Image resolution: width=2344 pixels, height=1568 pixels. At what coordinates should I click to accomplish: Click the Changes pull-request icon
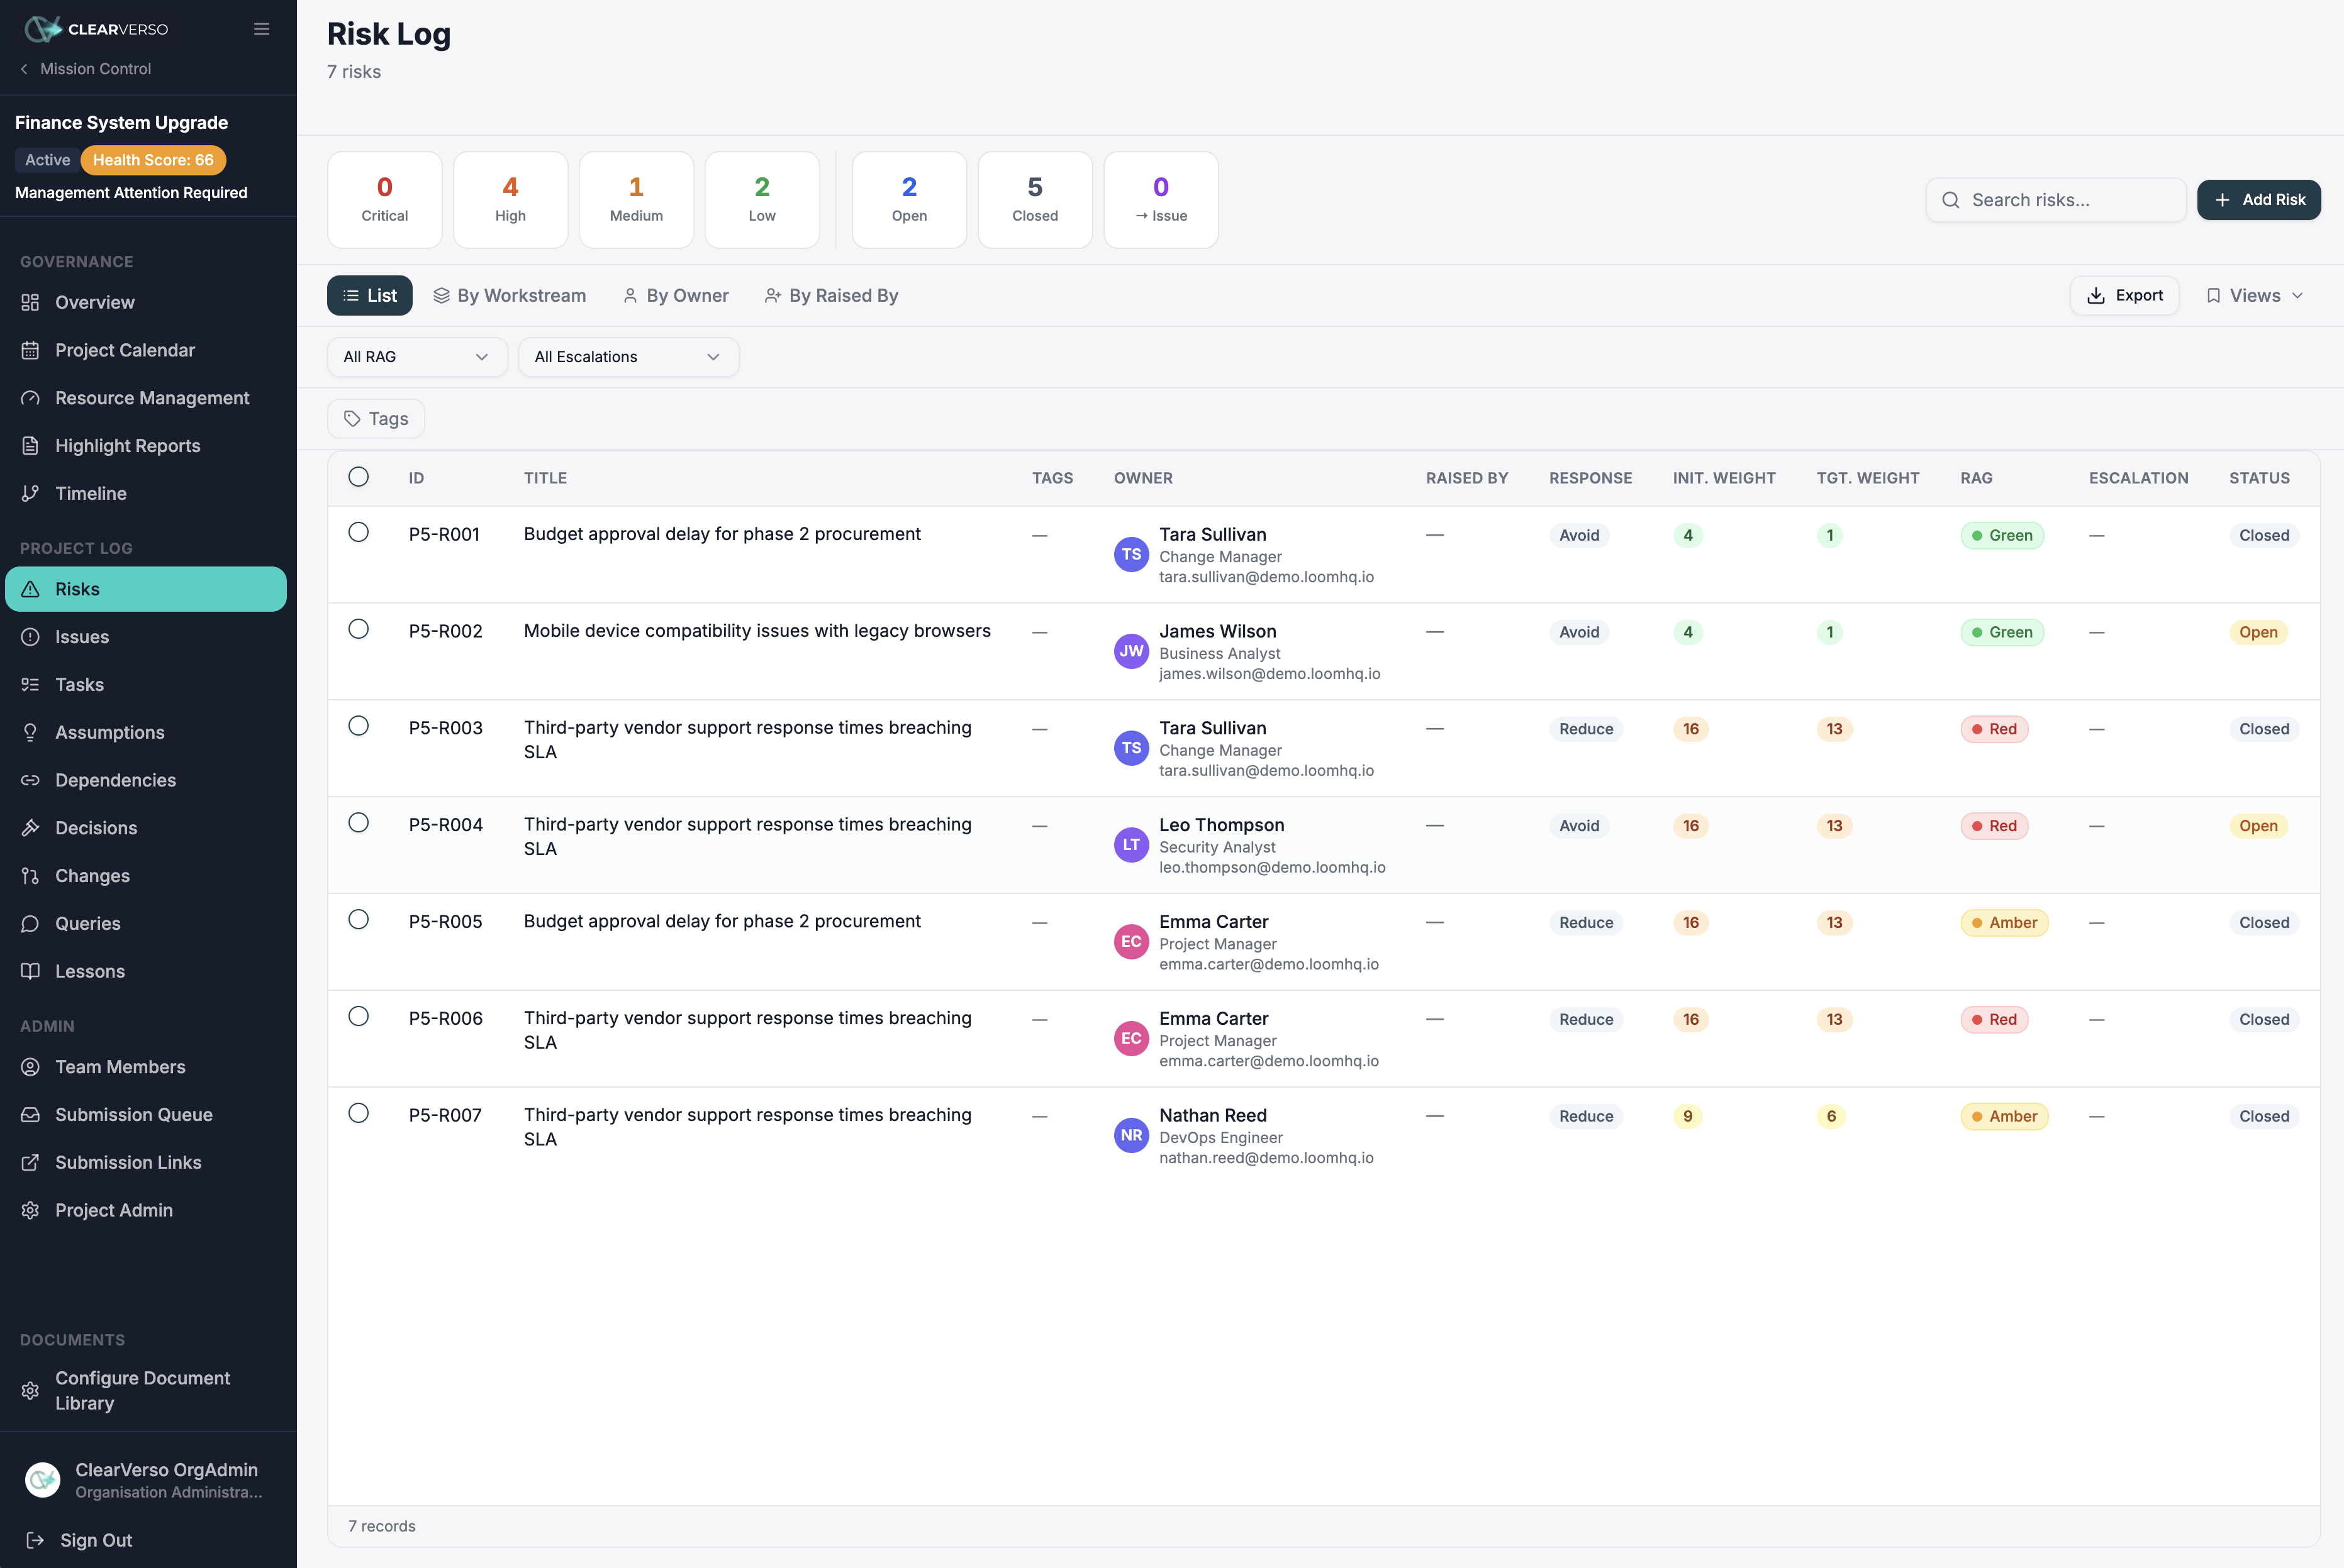pyautogui.click(x=30, y=876)
